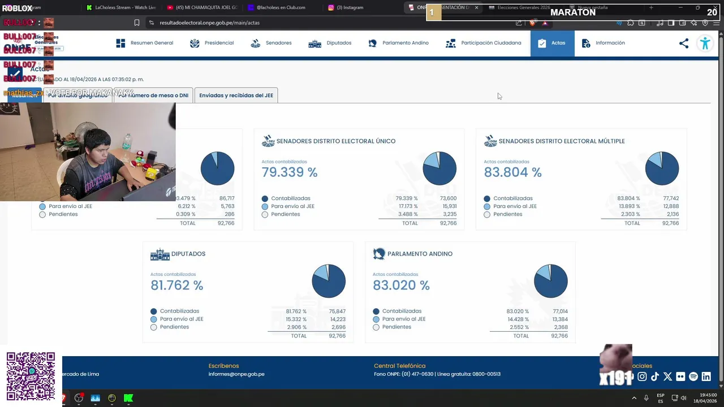Screen dimensions: 724x407
Task: Click the Parlamento Andino card title
Action: pos(420,254)
